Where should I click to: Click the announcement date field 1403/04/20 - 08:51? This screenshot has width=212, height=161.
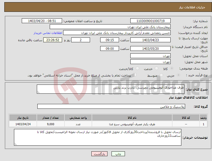click(x=42, y=21)
